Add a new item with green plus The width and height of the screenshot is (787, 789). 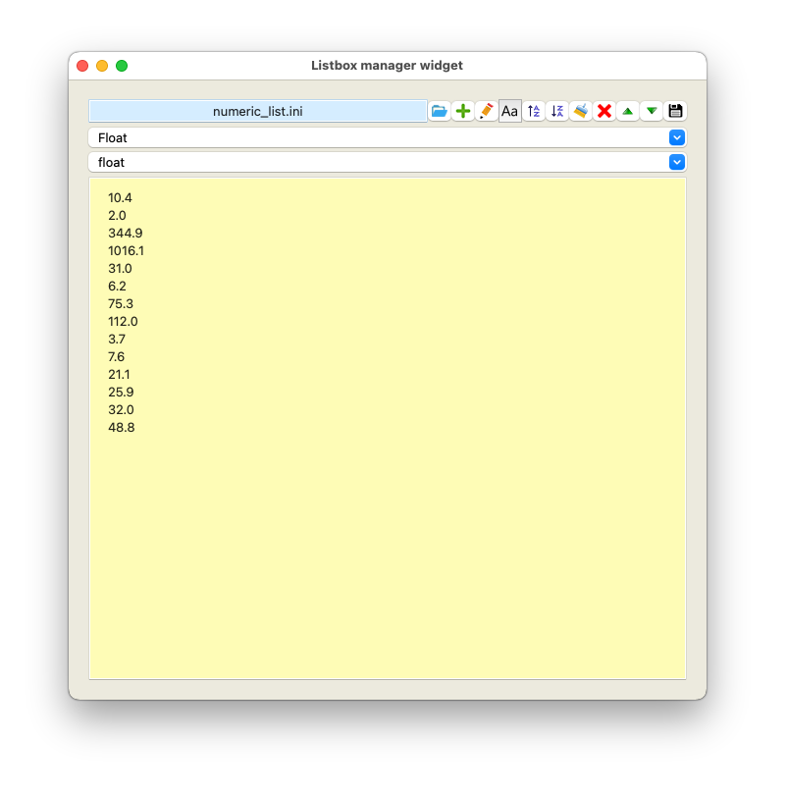(463, 111)
